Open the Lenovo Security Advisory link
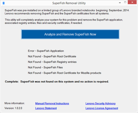This screenshot has width=138, height=113. tap(101, 103)
